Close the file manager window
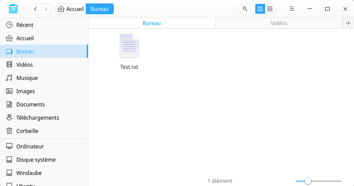354x186 pixels. (x=345, y=9)
